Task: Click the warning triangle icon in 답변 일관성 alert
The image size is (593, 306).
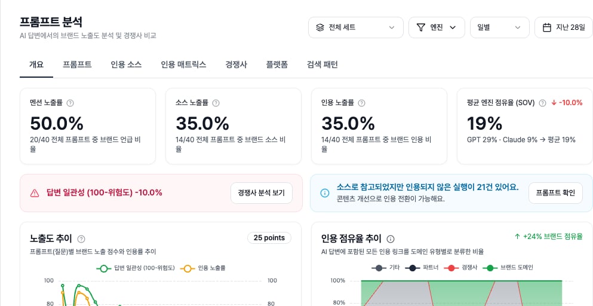Action: (x=35, y=193)
